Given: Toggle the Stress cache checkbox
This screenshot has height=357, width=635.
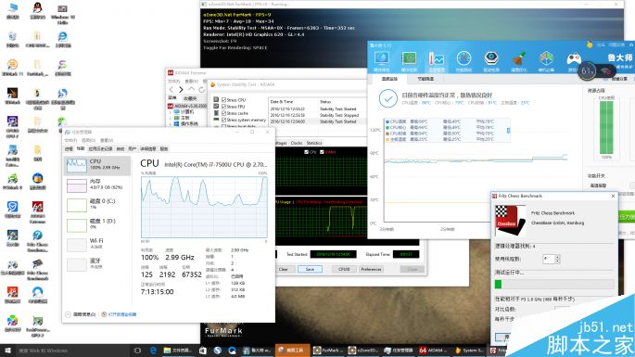Looking at the screenshot, I should click(x=223, y=113).
